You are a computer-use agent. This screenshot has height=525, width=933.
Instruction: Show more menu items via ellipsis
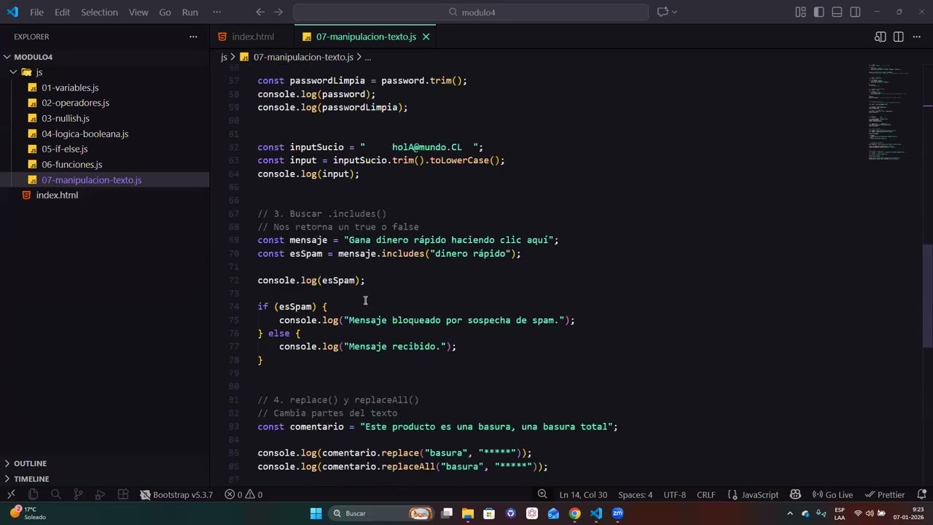click(216, 12)
